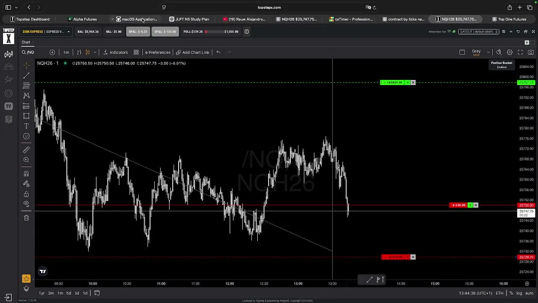Take a chart snapshot with camera icon
The height and width of the screenshot is (303, 538).
tap(531, 52)
